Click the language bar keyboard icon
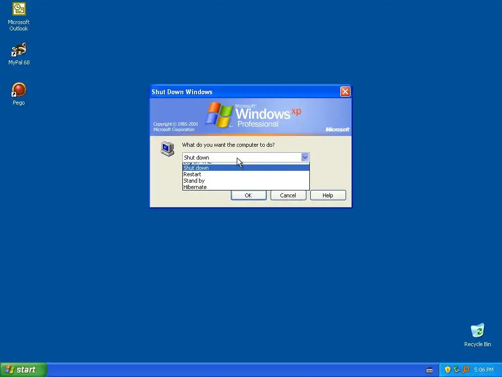Viewport: 502px width, 377px height. click(429, 370)
